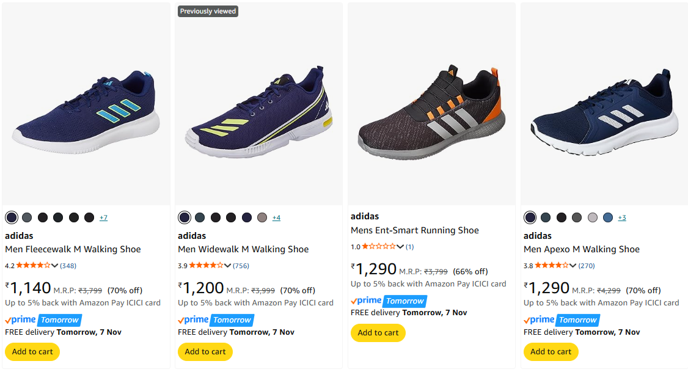The height and width of the screenshot is (372, 688).
Task: Expand rating chevron for Ent-Smart shoe
Action: [400, 247]
